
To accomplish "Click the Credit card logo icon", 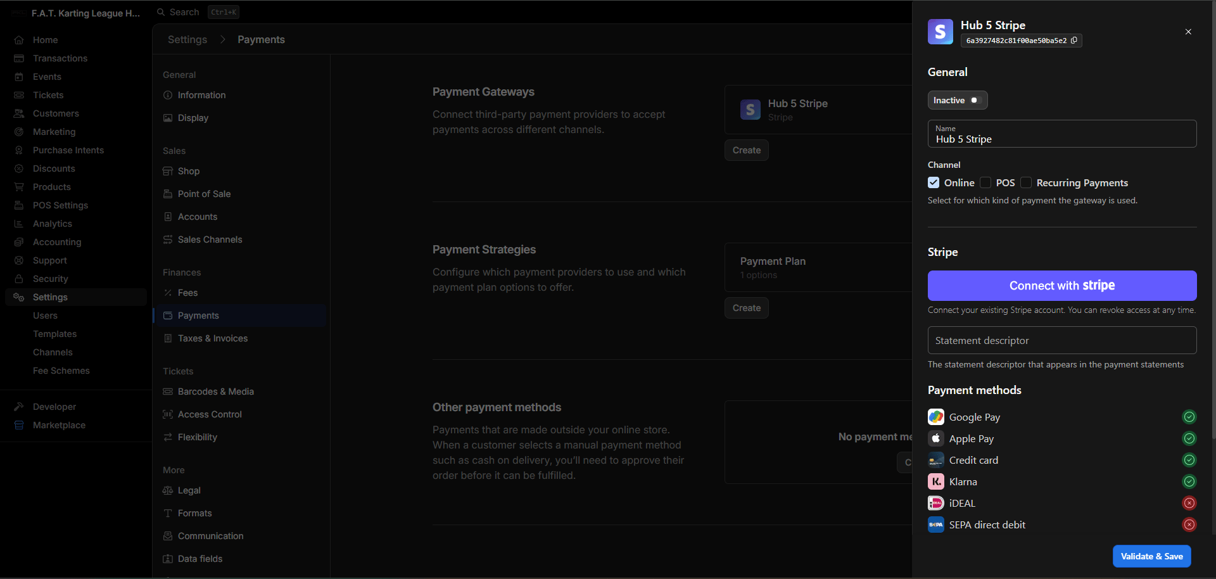I will 936,460.
